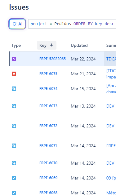Image resolution: width=116 pixels, height=195 pixels.
Task: Open the DEV summary for FRPE-6073
Action: pyautogui.click(x=111, y=106)
